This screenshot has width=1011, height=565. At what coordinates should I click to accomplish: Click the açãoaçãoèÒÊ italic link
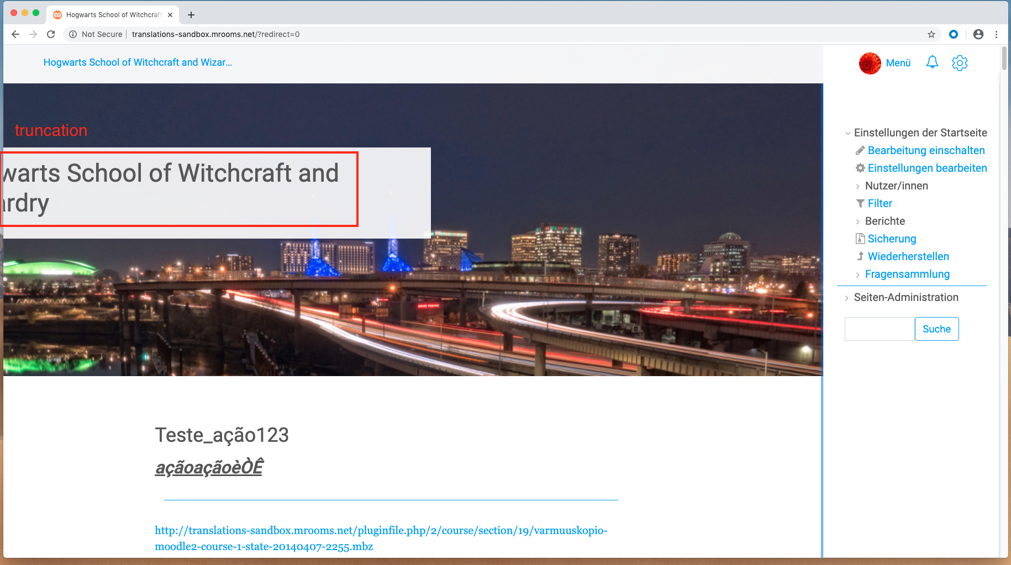pyautogui.click(x=209, y=467)
